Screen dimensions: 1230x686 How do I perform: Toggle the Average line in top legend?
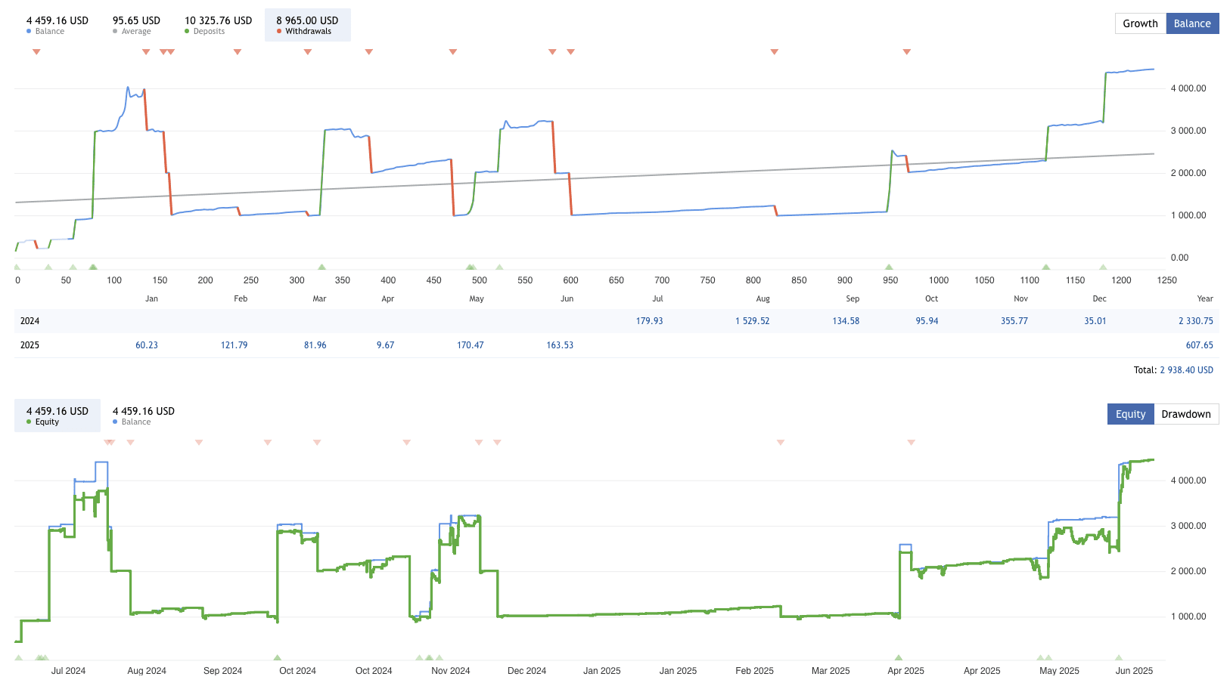(x=136, y=25)
